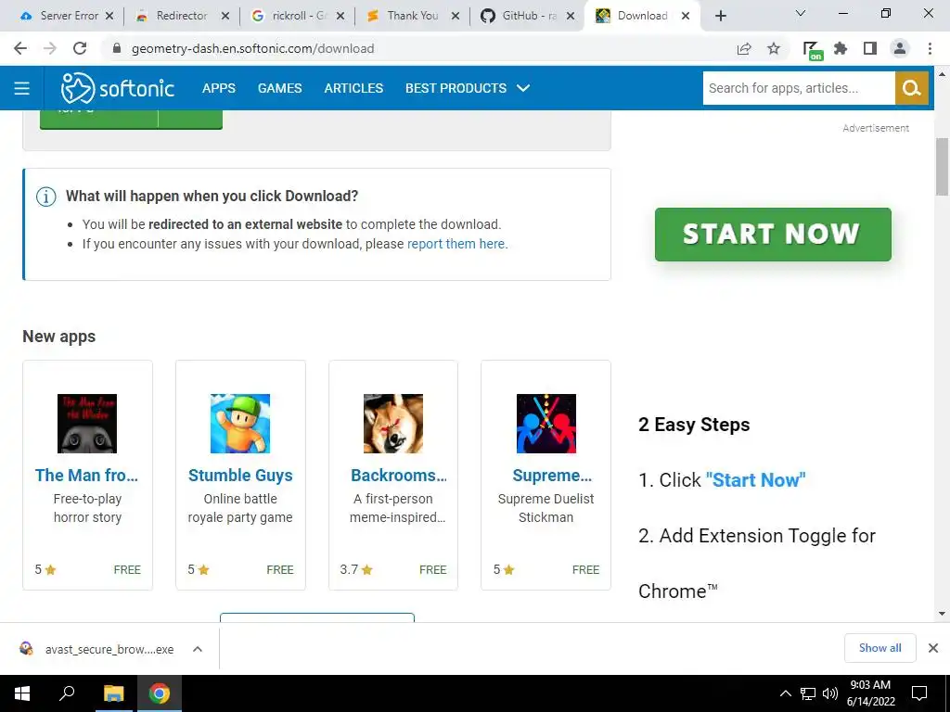This screenshot has height=712, width=950.
Task: Open the Backrooms app thumbnail
Action: coord(393,423)
